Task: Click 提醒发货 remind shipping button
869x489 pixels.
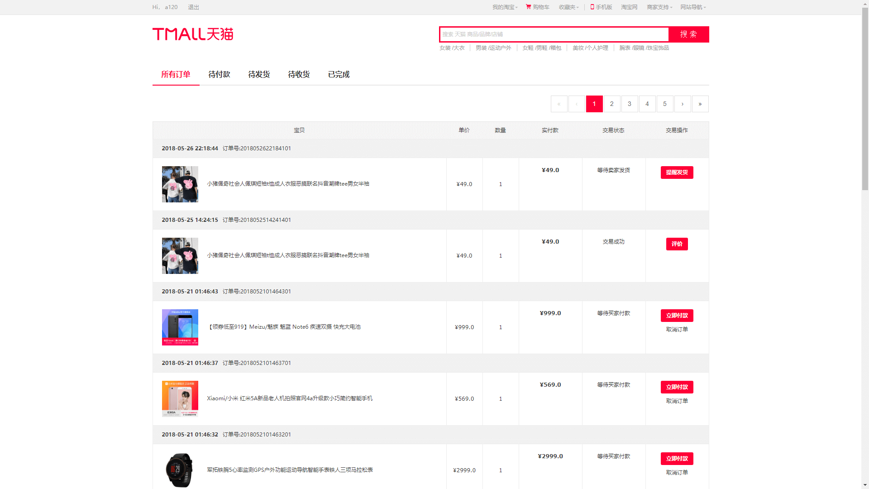Action: [677, 173]
